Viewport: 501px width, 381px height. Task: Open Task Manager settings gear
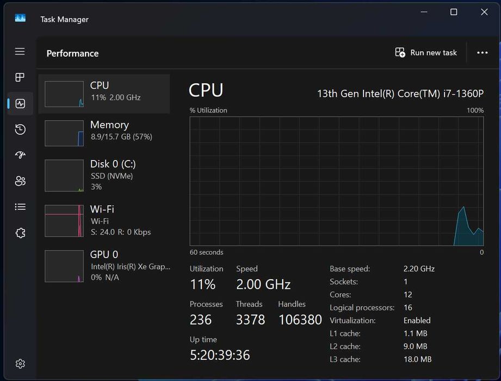pyautogui.click(x=20, y=364)
